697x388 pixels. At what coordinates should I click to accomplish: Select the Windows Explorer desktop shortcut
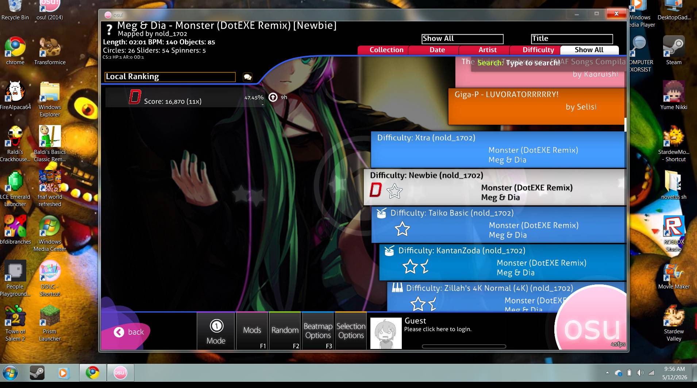click(50, 100)
